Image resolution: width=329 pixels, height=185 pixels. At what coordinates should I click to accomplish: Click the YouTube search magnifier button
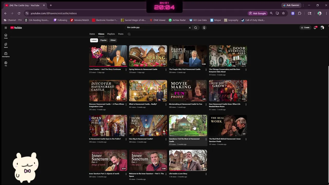tap(196, 28)
